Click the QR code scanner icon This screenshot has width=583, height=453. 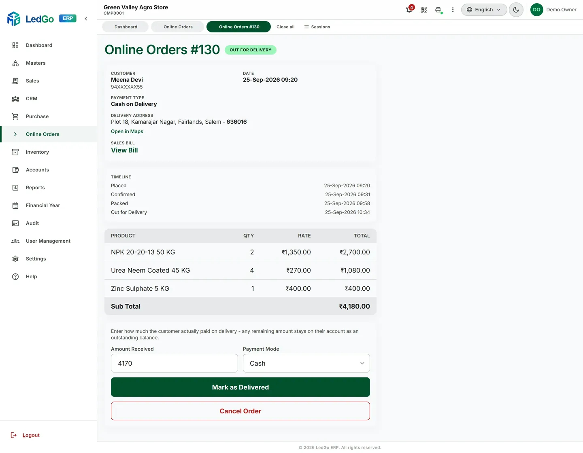tap(424, 10)
